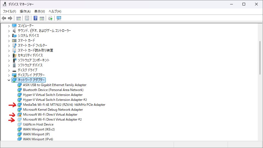Screen dimensions: 263x148
Task: Click the セキュリティ デバイス key icon
Action: [x=15, y=55]
